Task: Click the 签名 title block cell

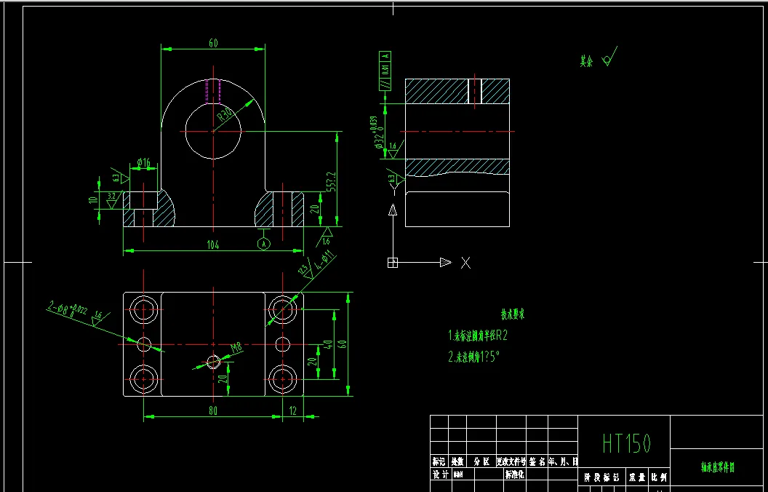Action: pyautogui.click(x=537, y=461)
